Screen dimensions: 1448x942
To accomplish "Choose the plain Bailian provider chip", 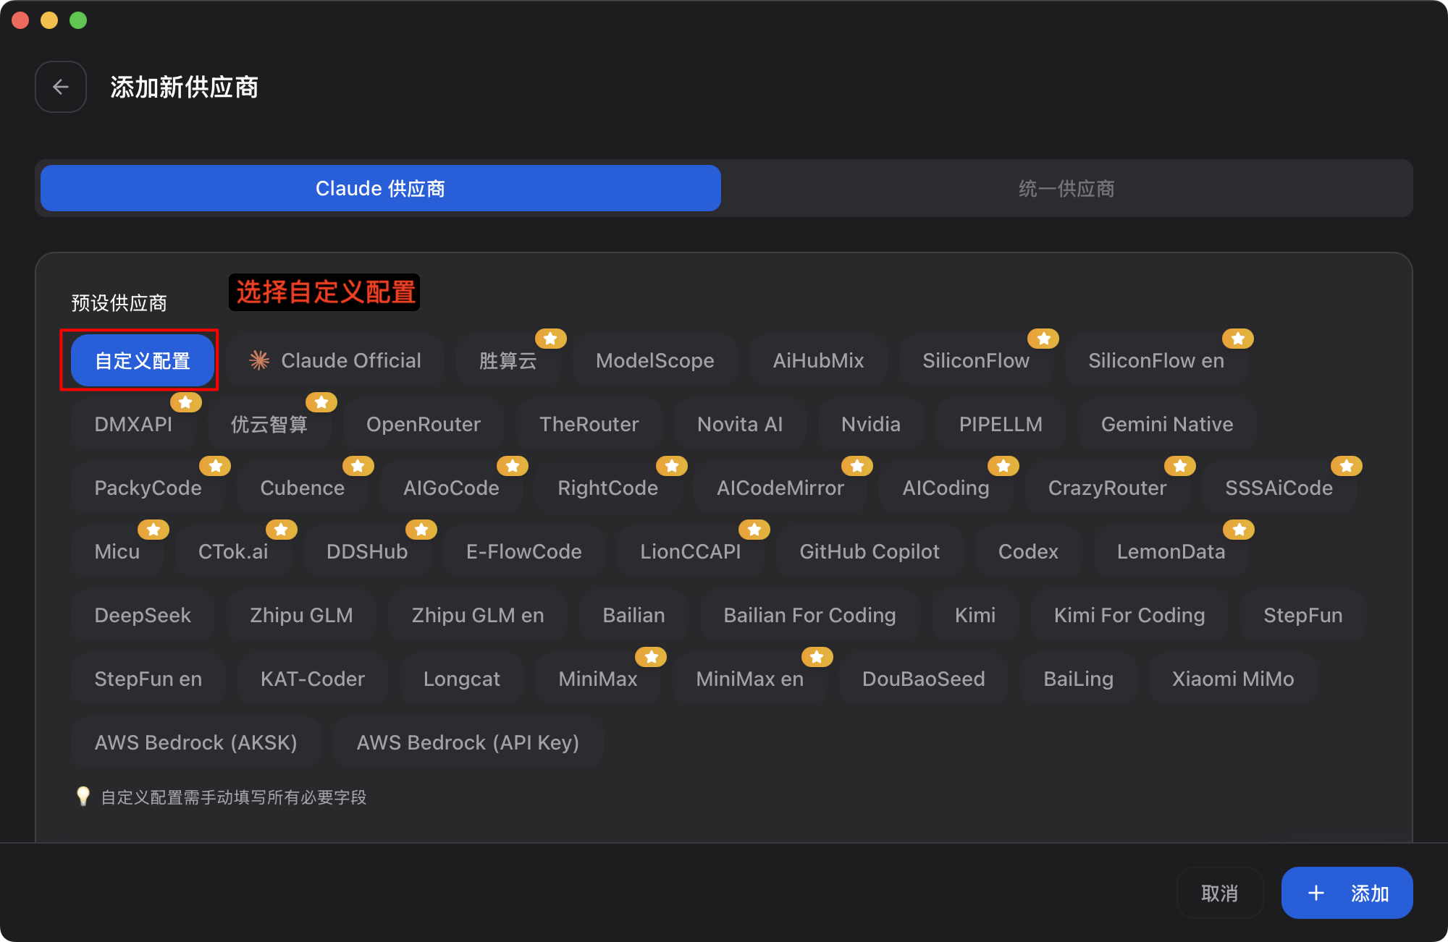I will [634, 615].
